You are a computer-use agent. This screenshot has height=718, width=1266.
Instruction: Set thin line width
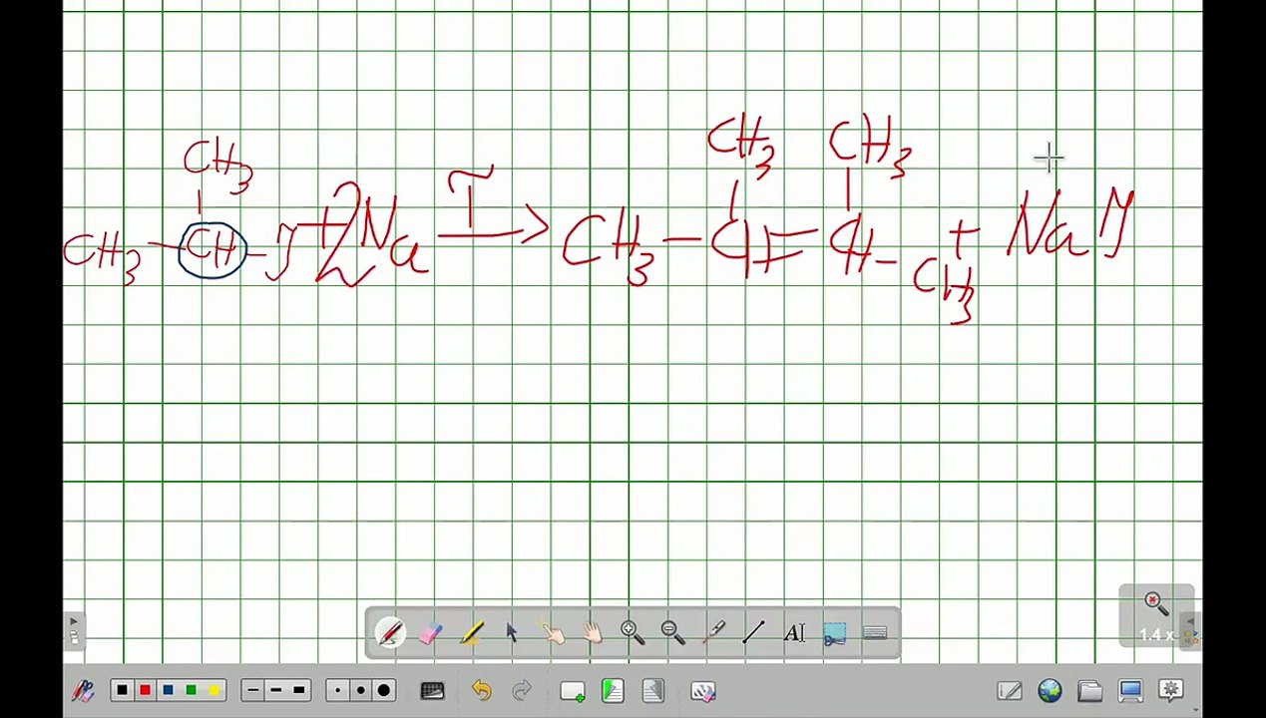[x=253, y=690]
